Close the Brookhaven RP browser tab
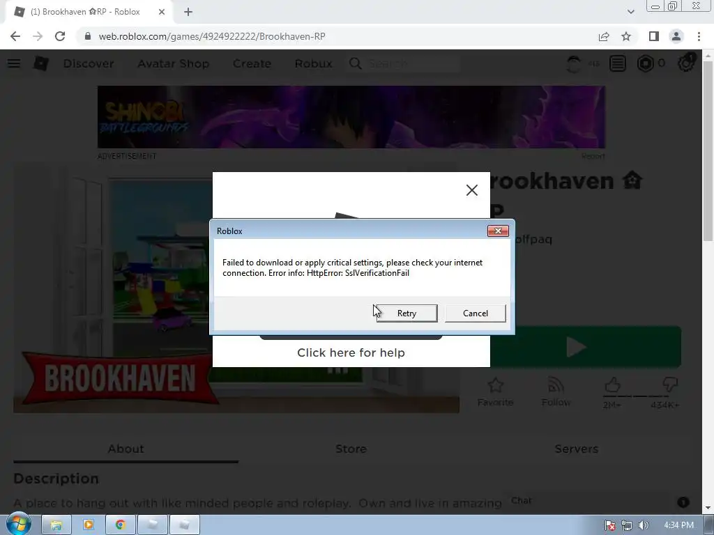The image size is (714, 535). [162, 12]
